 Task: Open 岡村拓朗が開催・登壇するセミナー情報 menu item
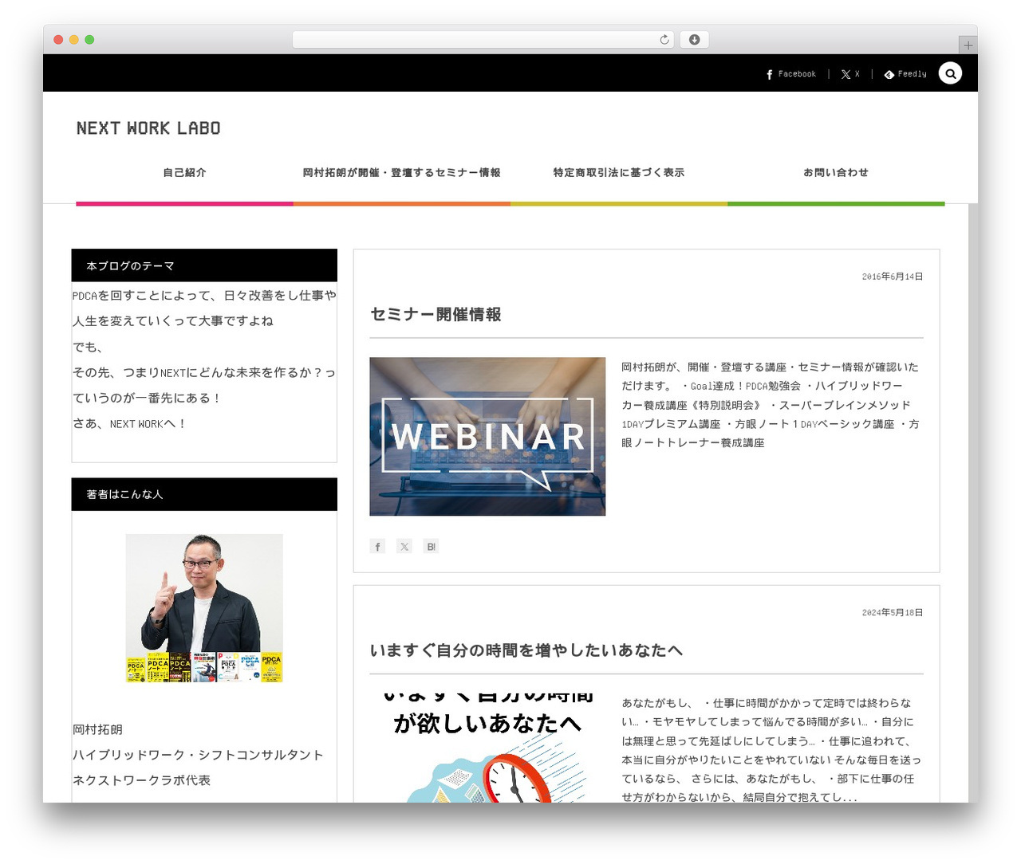[x=401, y=172]
